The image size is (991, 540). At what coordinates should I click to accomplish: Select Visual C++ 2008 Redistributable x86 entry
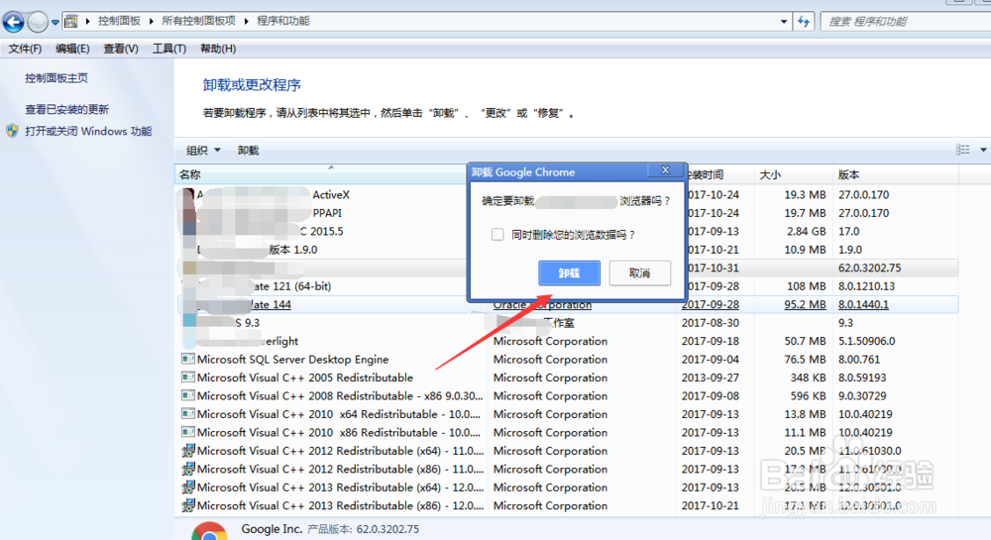click(x=568, y=396)
